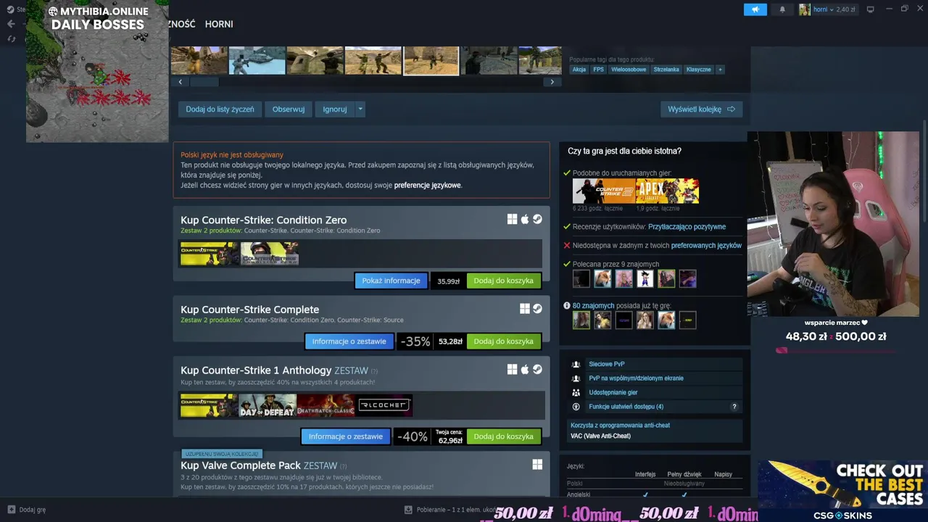
Task: Expand the Ignoruj dropdown arrow
Action: coord(360,109)
